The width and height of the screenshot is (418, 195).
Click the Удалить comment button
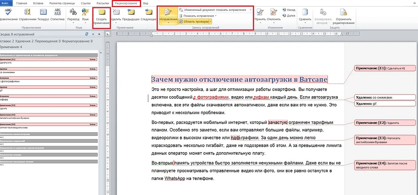[x=116, y=15]
